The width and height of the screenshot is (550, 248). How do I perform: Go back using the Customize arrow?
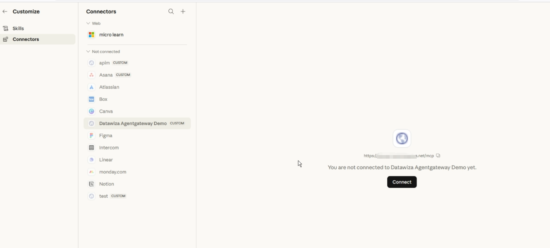pos(5,12)
